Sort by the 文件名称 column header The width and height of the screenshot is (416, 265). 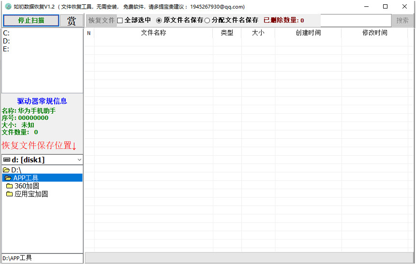tap(154, 33)
